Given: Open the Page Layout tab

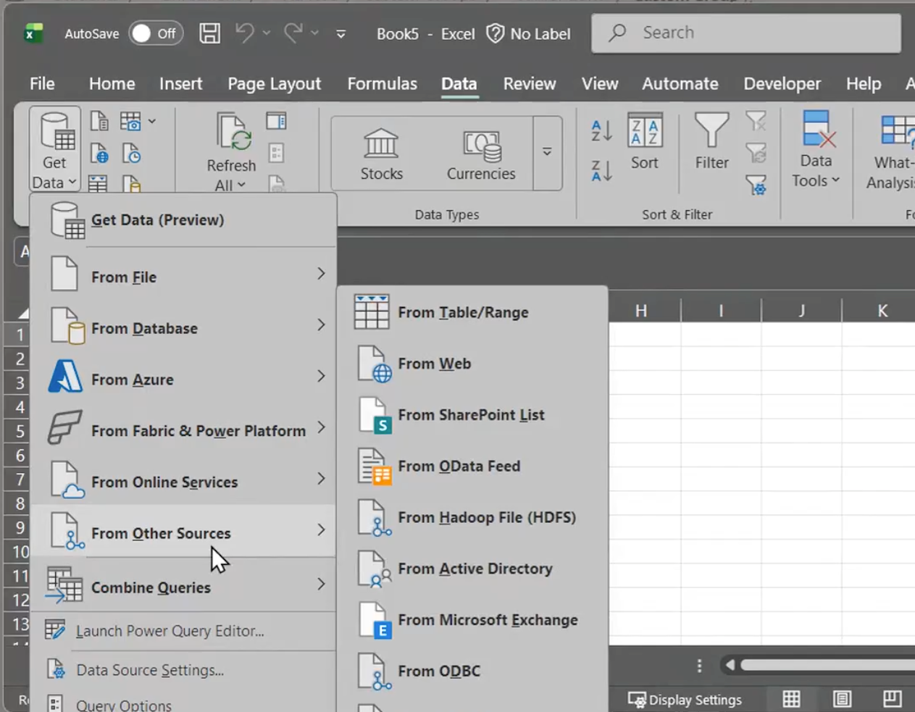Looking at the screenshot, I should click(274, 84).
